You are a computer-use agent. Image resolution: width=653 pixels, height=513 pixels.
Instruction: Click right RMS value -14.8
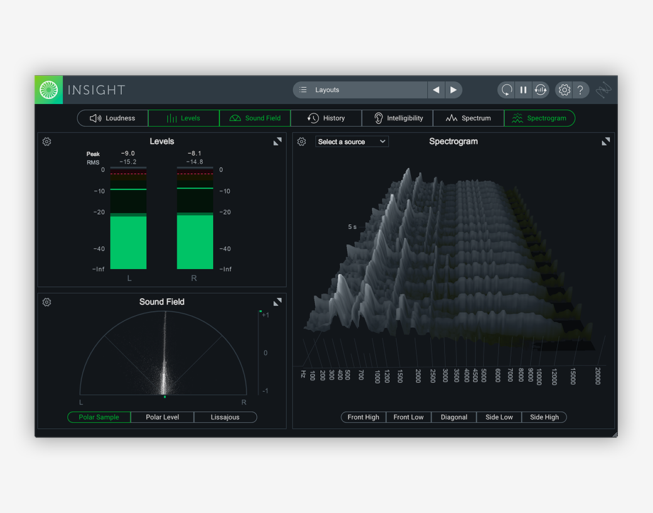tap(195, 162)
